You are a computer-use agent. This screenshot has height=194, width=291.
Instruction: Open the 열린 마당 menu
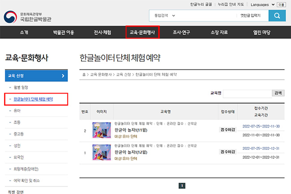(x=262, y=33)
